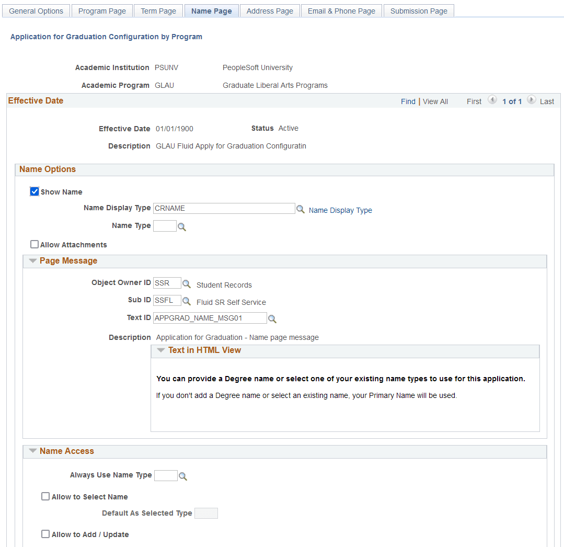Check the Allow to Select Name option
564x547 pixels.
click(45, 496)
